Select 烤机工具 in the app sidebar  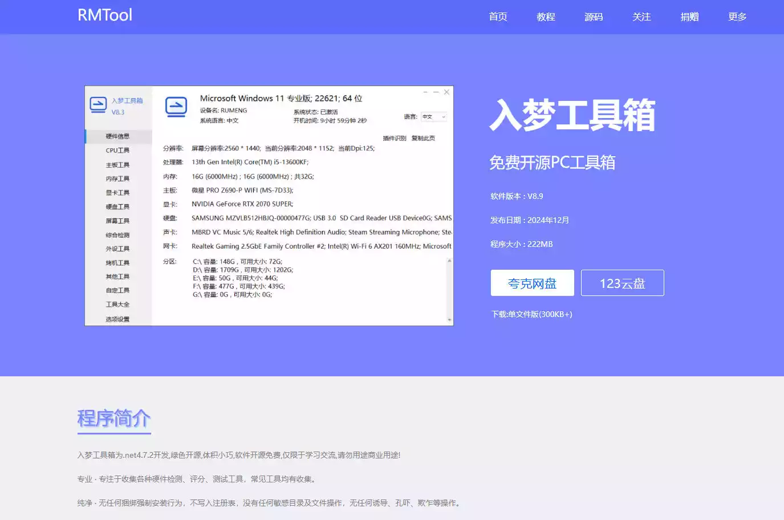[117, 263]
